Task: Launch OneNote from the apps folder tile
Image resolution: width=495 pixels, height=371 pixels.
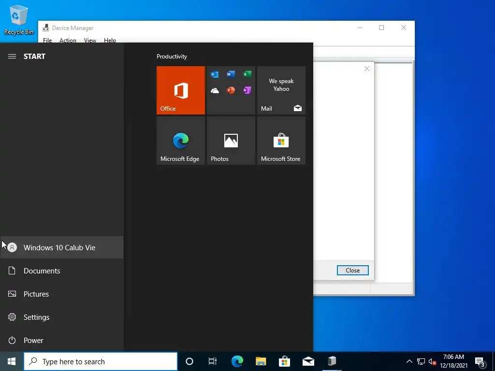Action: (x=247, y=90)
